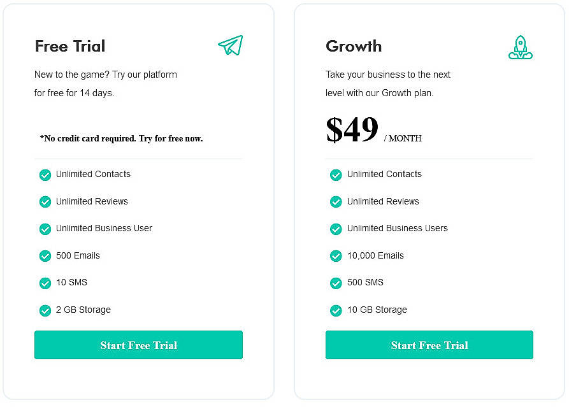Click the checkmark next to 10,000 Emails

[336, 256]
